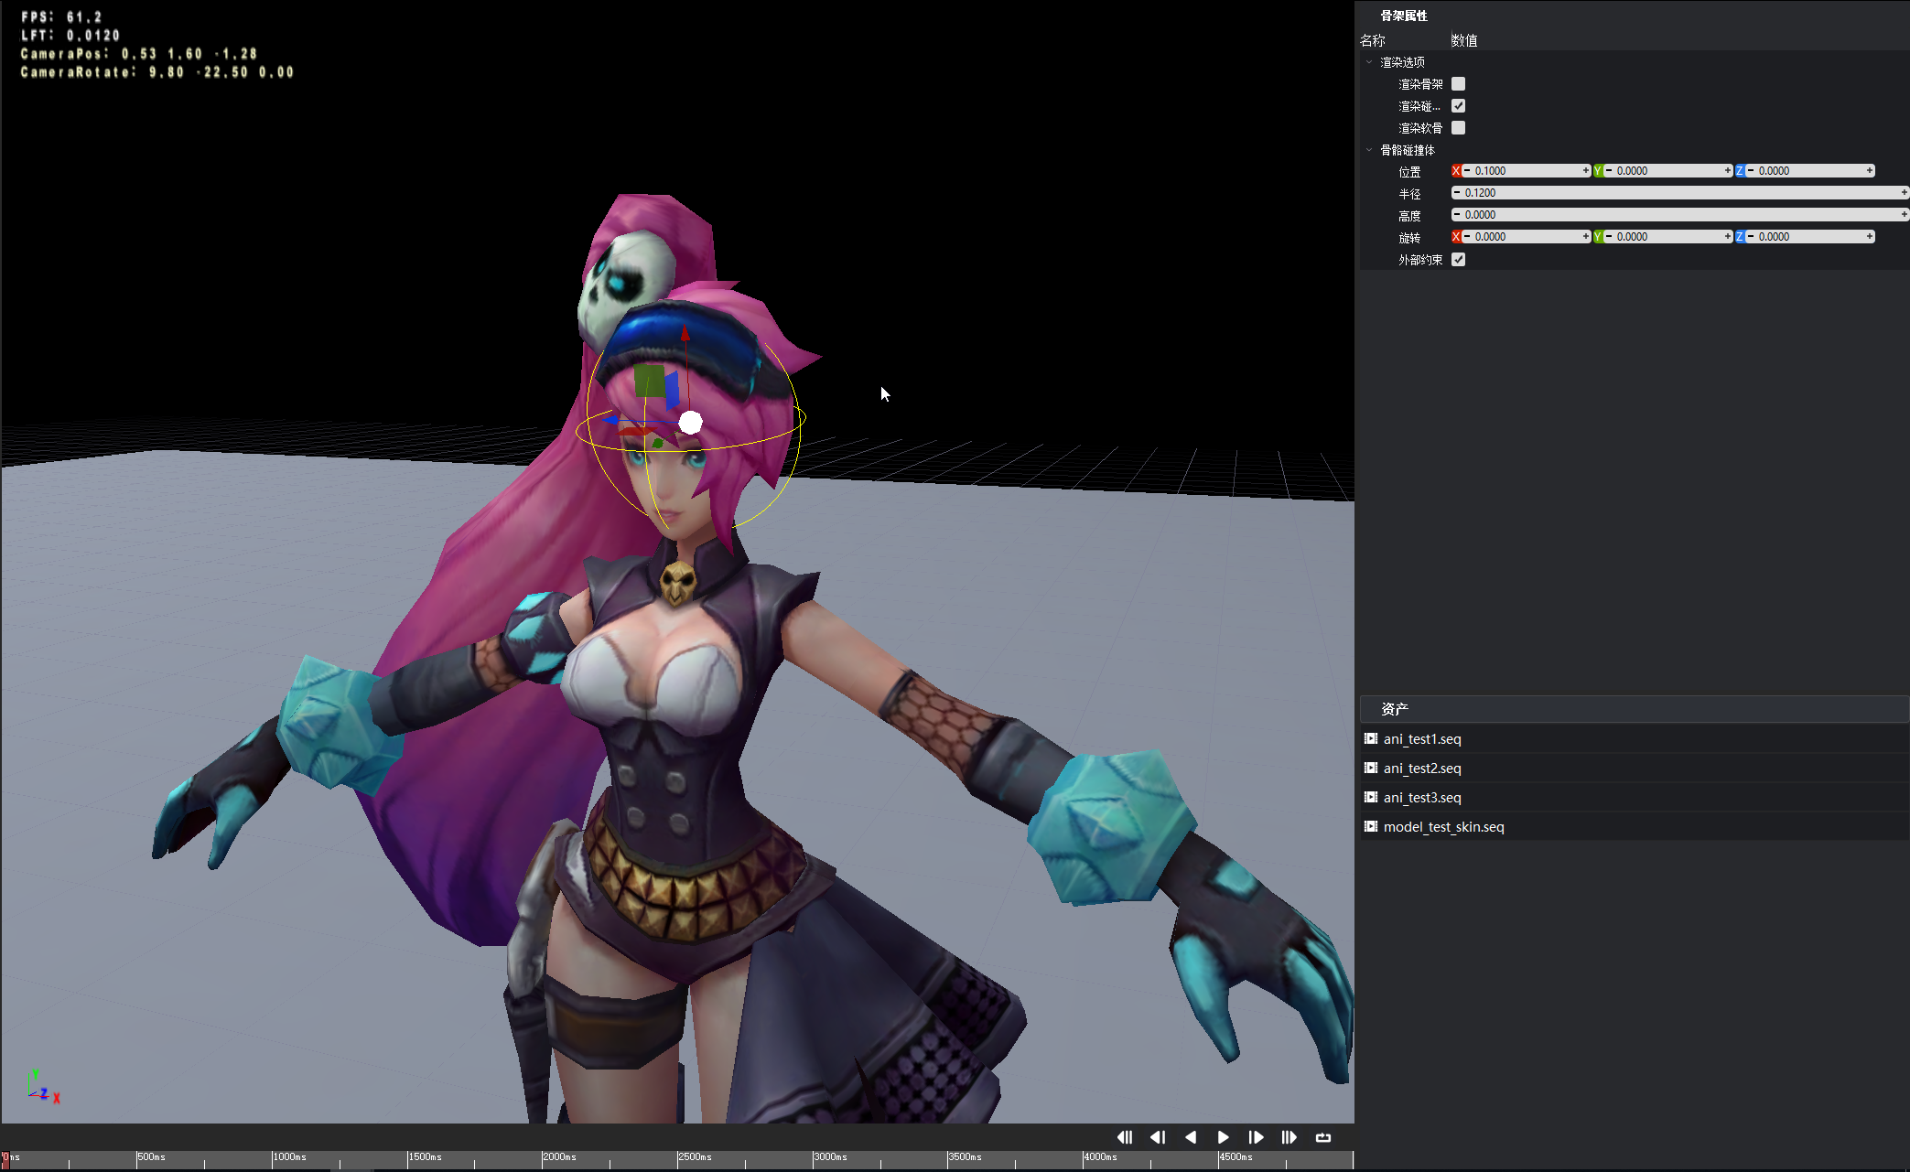Decrease 旋转 Z value with minus
The height and width of the screenshot is (1172, 1910).
(x=1751, y=237)
